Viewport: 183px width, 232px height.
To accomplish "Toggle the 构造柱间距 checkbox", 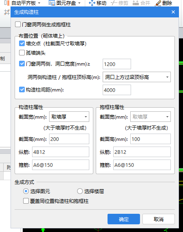I will pyautogui.click(x=22, y=89).
